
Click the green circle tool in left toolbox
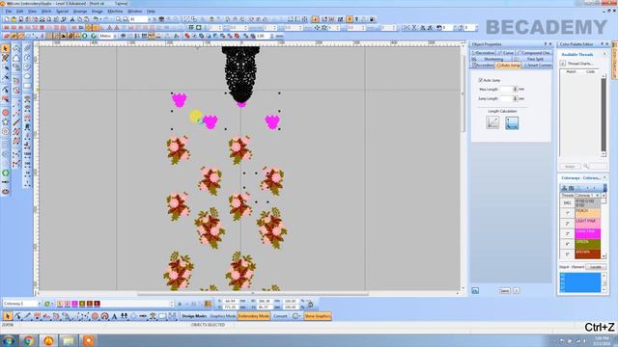click(6, 173)
